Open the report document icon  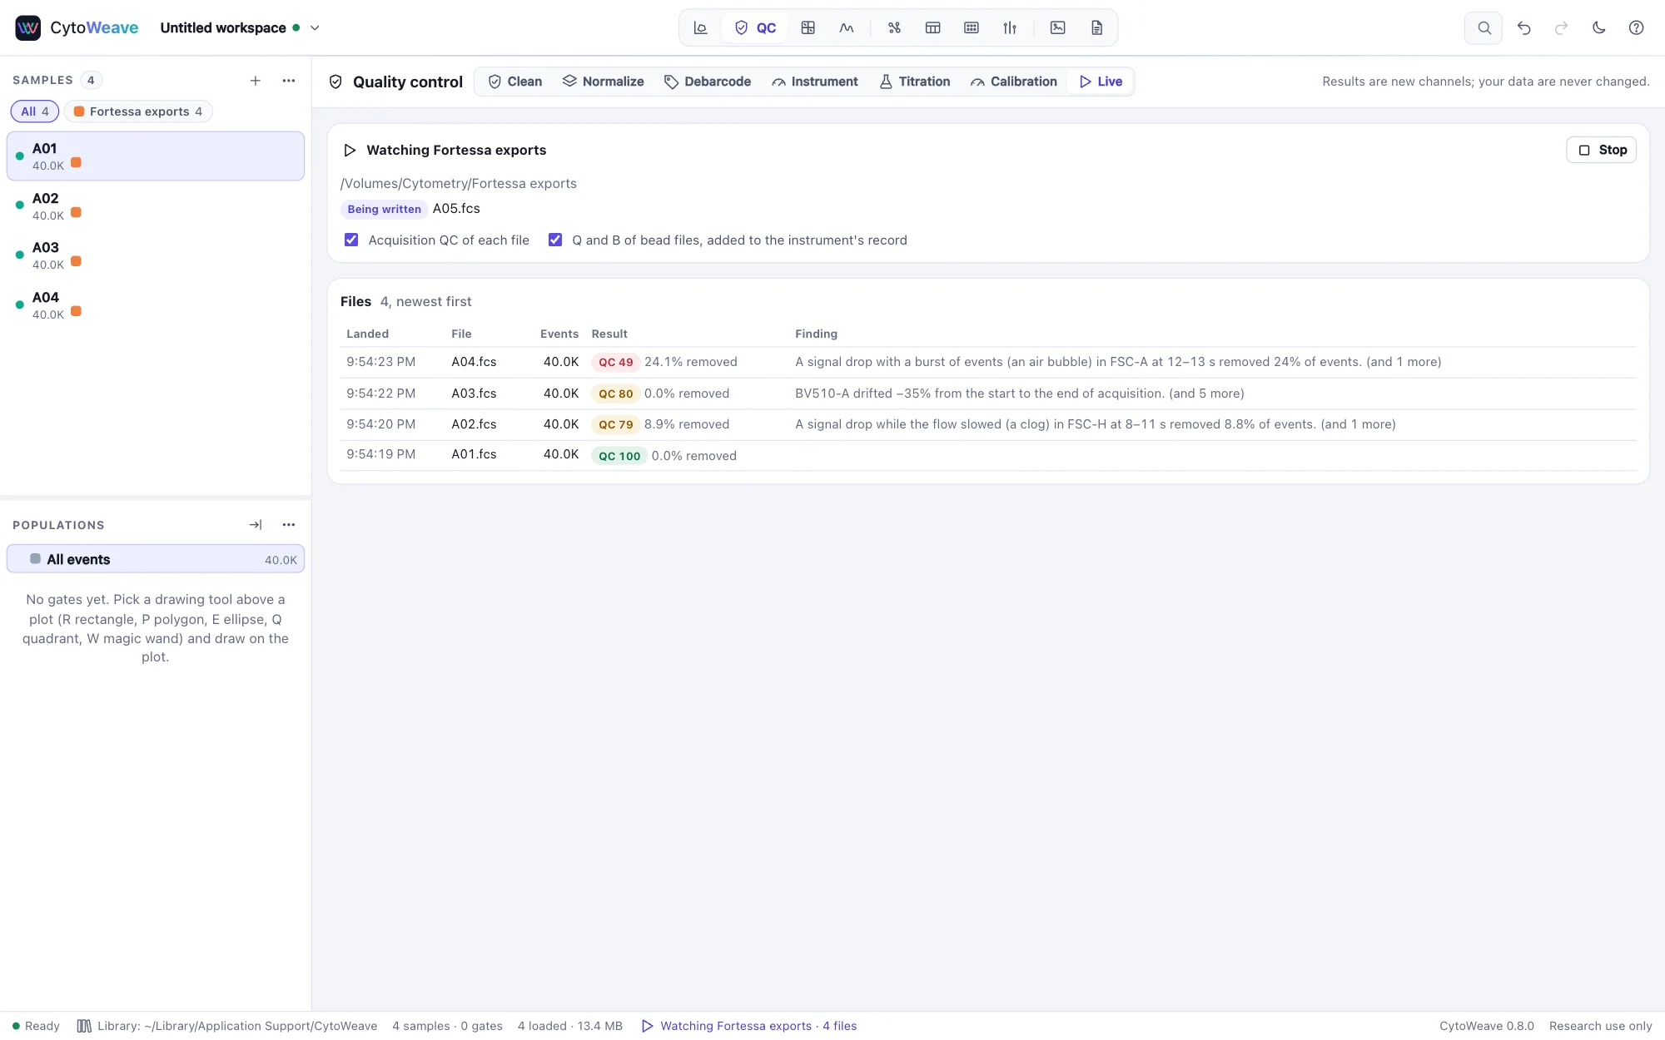(x=1096, y=27)
